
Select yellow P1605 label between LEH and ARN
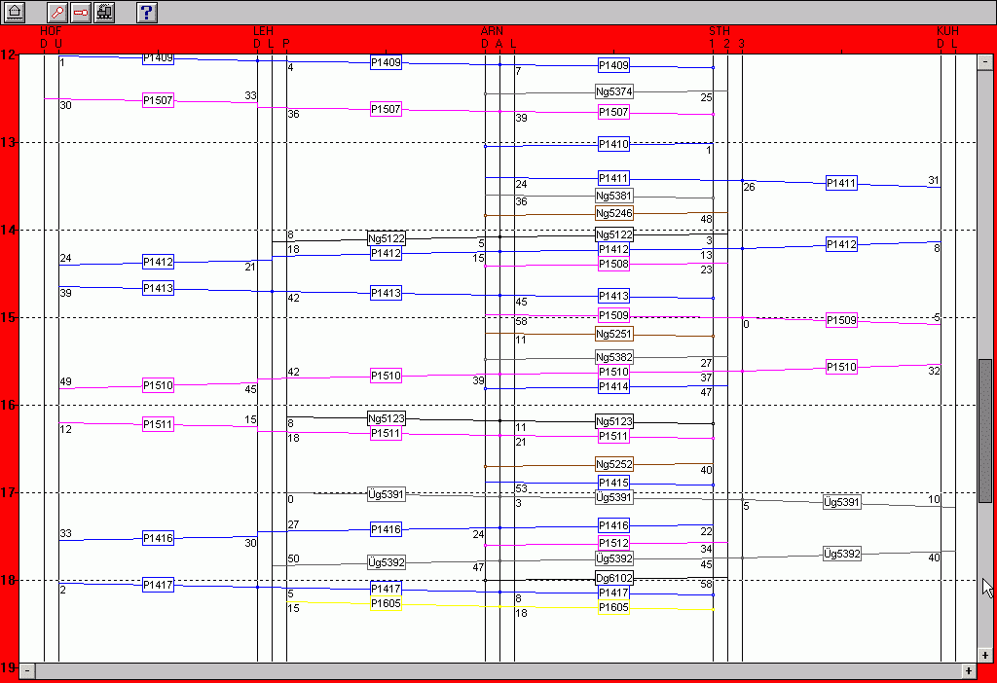[x=386, y=603]
